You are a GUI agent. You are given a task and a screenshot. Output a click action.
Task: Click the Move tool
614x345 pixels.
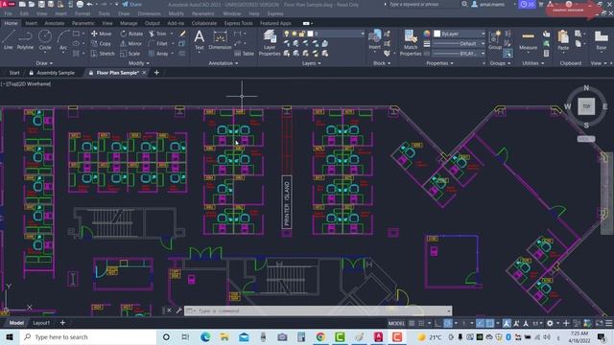pos(102,34)
